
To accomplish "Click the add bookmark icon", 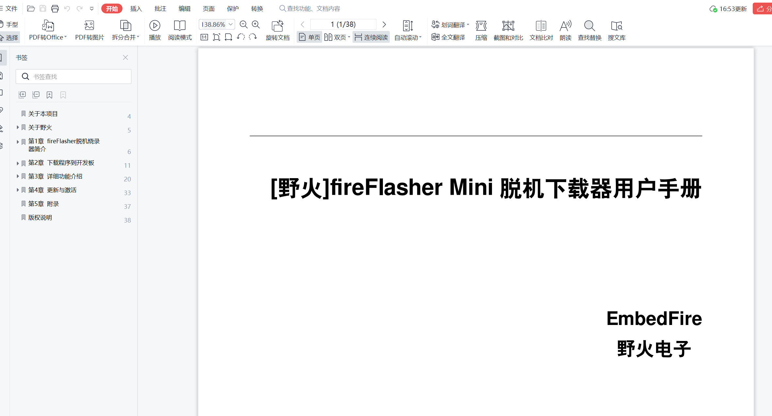I will [x=49, y=95].
